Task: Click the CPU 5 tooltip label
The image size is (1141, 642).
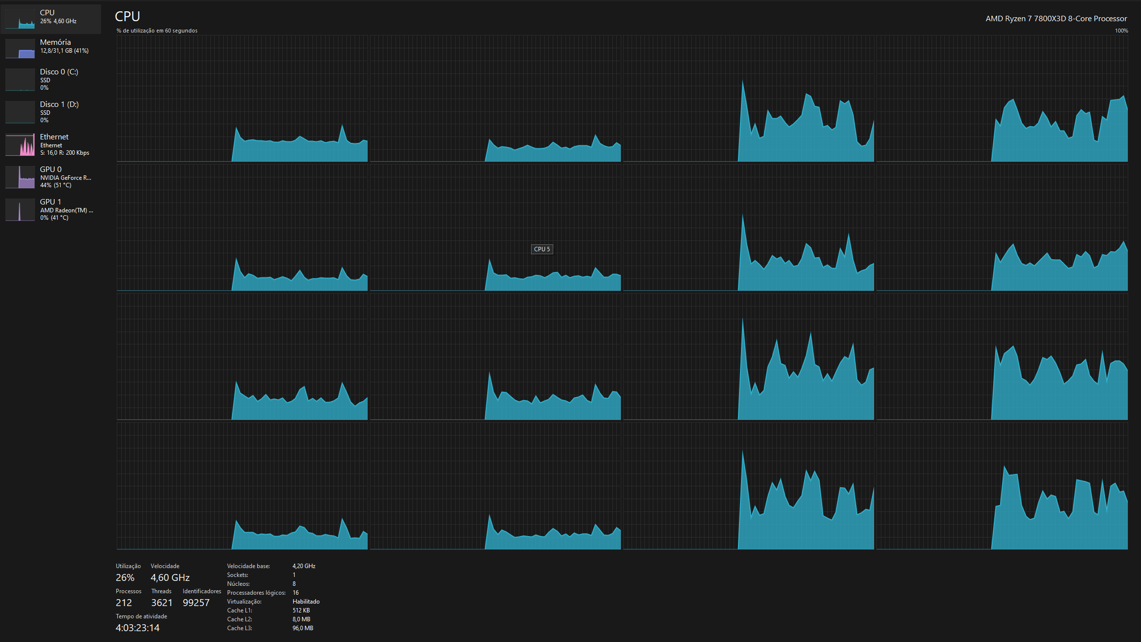Action: pos(541,249)
